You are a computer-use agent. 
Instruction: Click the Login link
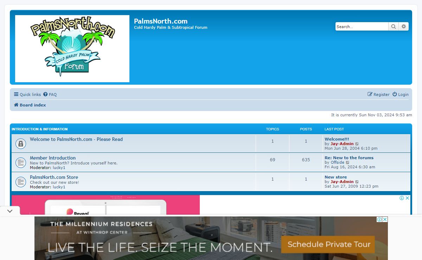pos(401,95)
